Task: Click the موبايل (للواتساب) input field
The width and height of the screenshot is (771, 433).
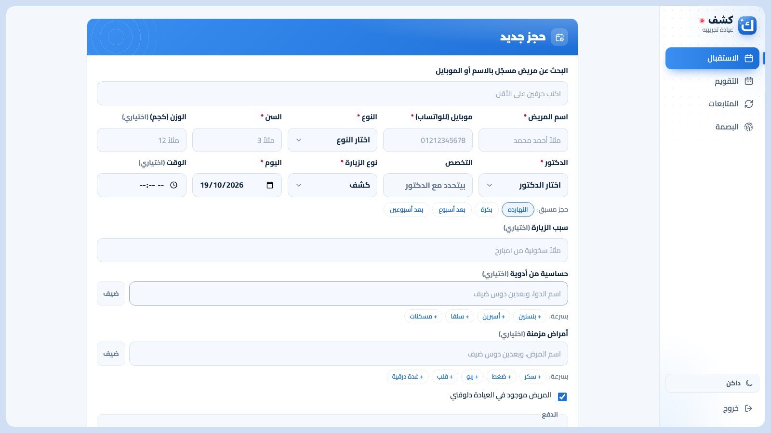Action: (428, 140)
